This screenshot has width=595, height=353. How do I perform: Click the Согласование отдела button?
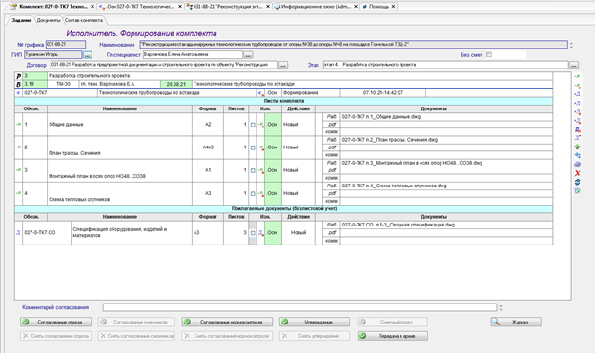[x=55, y=322]
